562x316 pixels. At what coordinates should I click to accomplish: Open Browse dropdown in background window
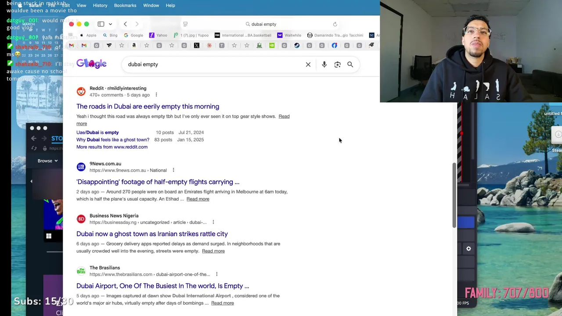(47, 161)
